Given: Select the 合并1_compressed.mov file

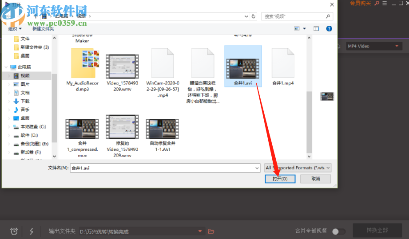Looking at the screenshot, I should (x=82, y=137).
